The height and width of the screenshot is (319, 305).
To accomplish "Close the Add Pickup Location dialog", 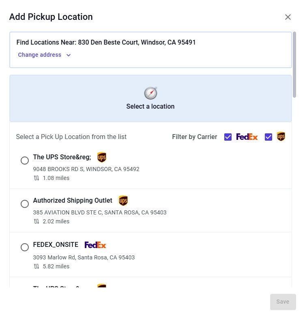I will (x=288, y=17).
